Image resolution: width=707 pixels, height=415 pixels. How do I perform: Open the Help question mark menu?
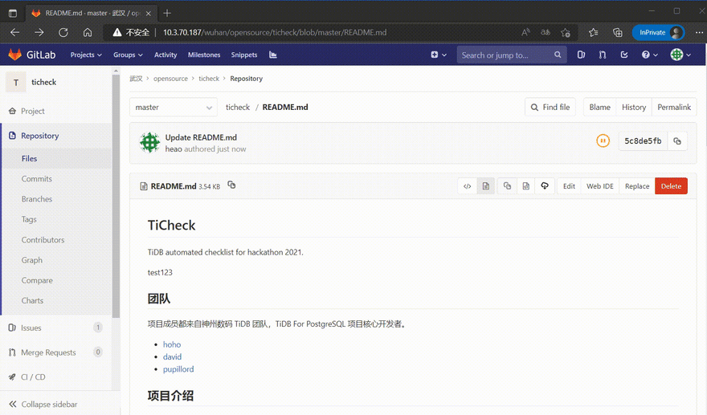pyautogui.click(x=650, y=55)
